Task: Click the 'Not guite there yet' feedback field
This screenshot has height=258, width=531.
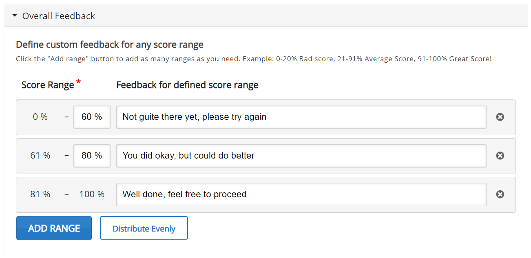Action: click(x=301, y=117)
